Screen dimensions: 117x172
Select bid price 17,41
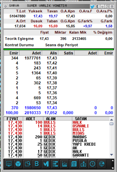[52, 68]
